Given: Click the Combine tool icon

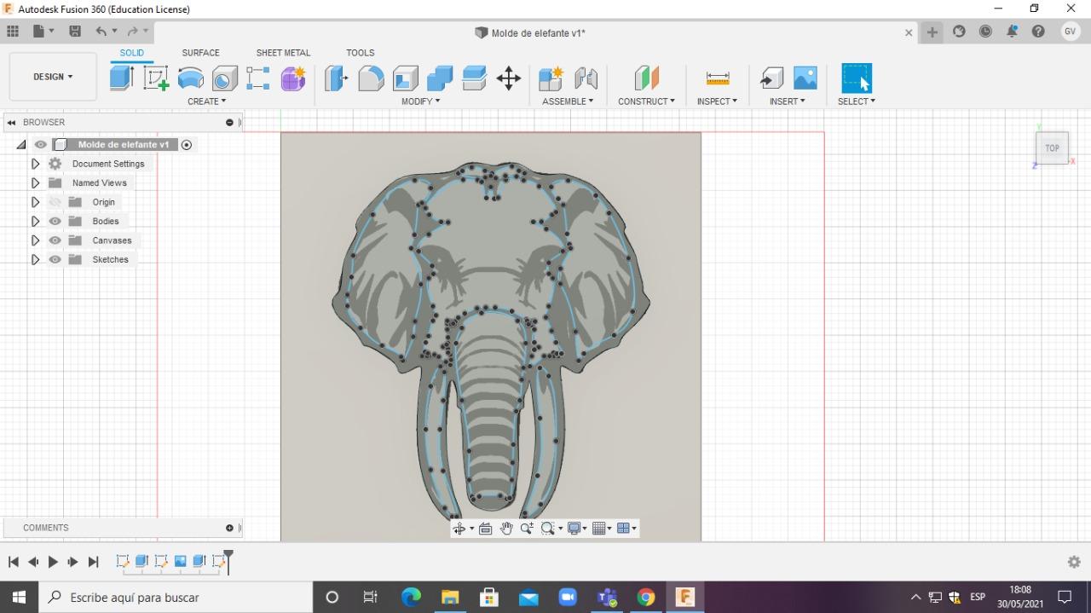Looking at the screenshot, I should coord(440,78).
